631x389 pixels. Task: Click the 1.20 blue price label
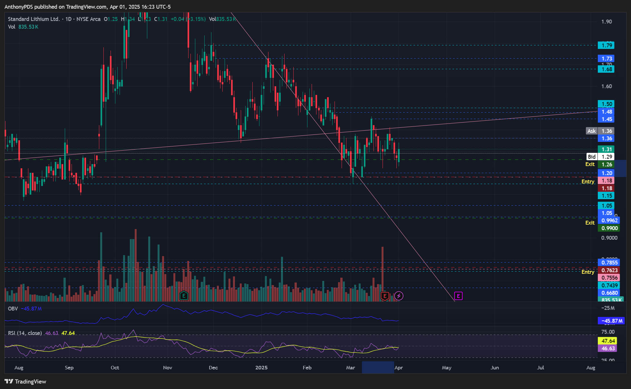[606, 173]
